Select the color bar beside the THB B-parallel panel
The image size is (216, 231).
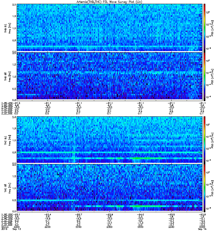point(204,76)
